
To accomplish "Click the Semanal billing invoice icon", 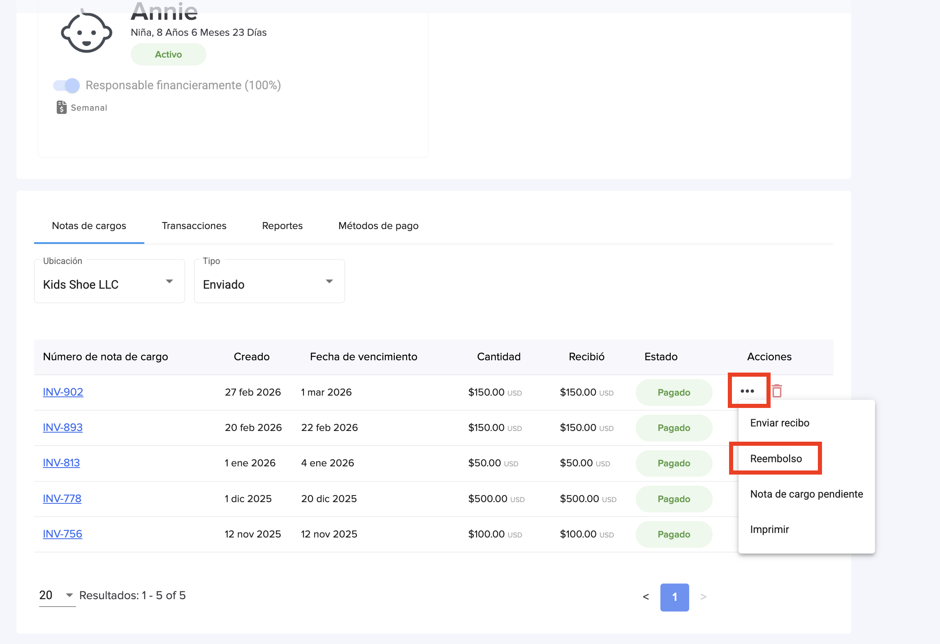I will 61,107.
